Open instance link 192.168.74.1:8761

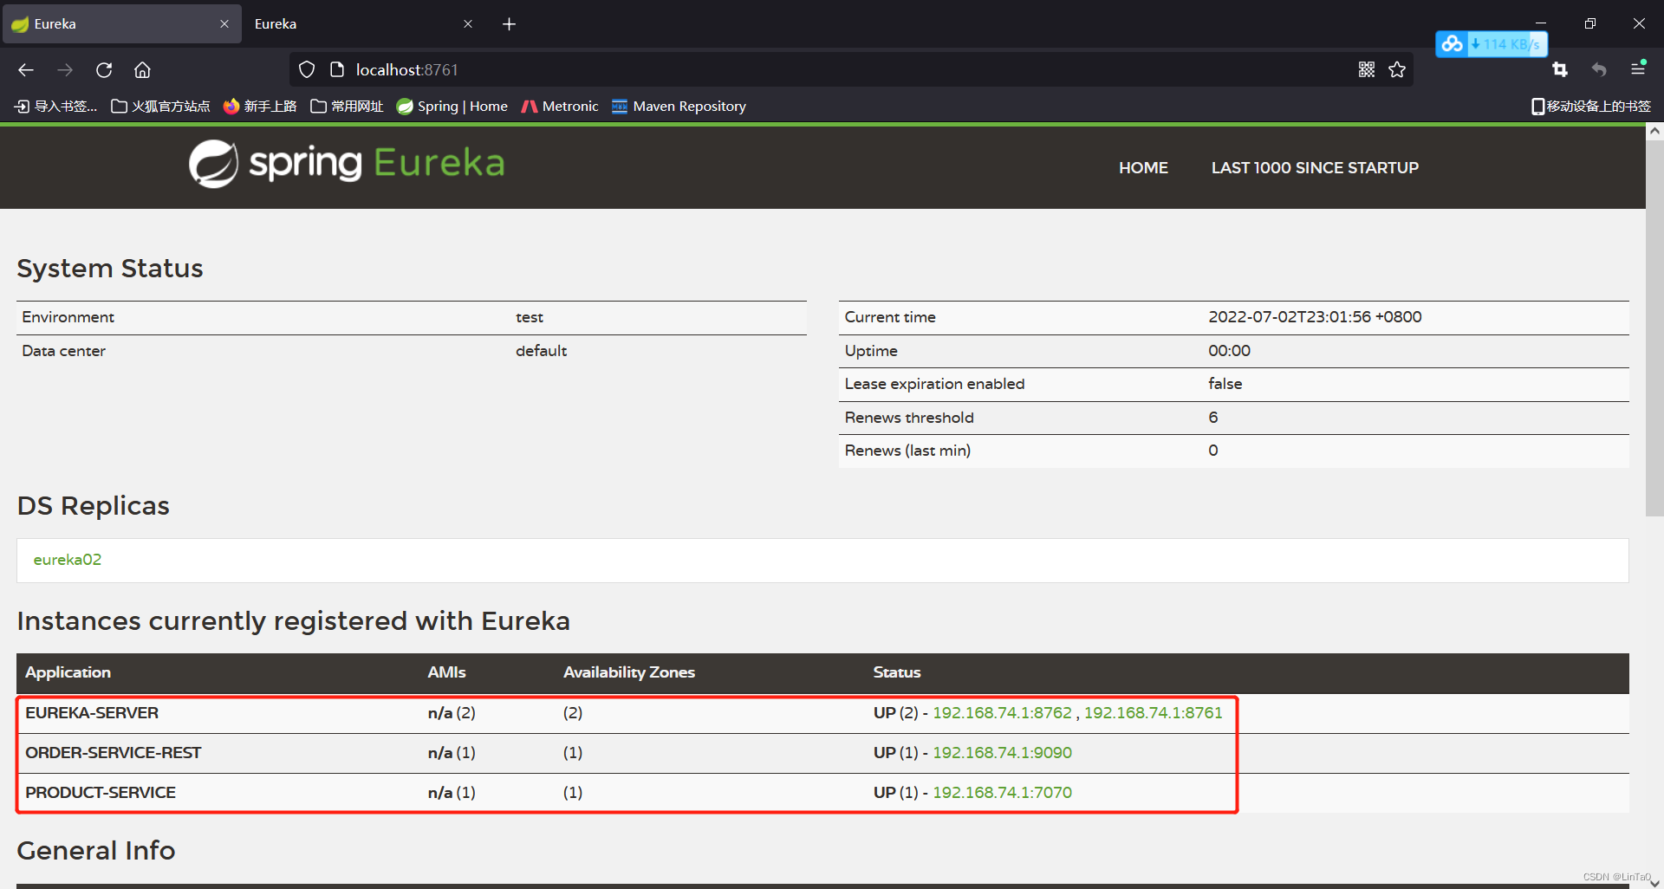tap(1153, 713)
